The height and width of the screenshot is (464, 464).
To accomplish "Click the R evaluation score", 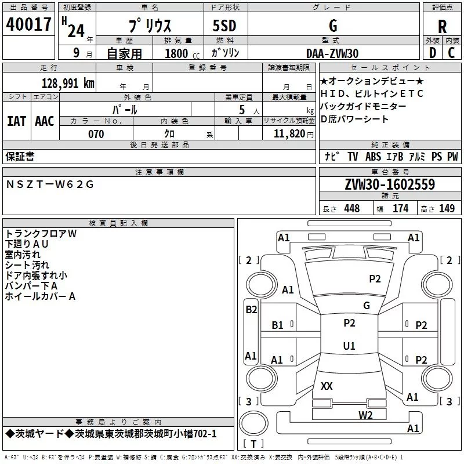I will point(442,27).
